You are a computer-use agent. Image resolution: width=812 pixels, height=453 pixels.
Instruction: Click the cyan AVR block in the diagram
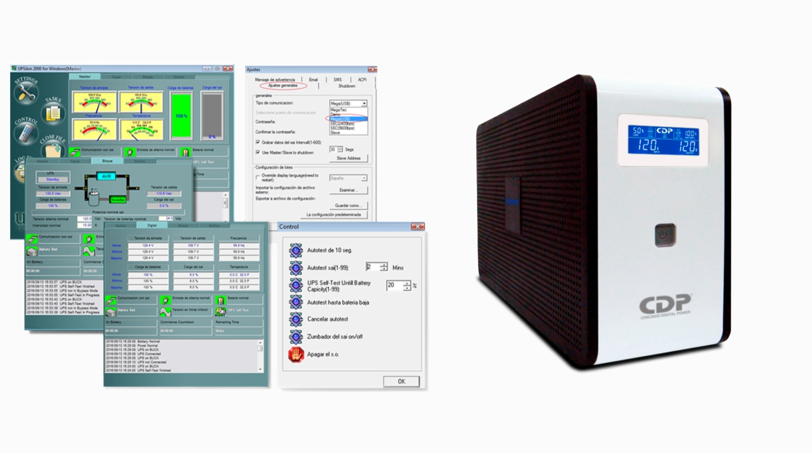pyautogui.click(x=106, y=176)
